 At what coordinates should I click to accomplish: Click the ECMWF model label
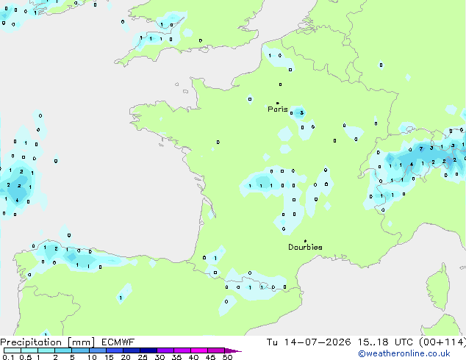[x=118, y=342]
